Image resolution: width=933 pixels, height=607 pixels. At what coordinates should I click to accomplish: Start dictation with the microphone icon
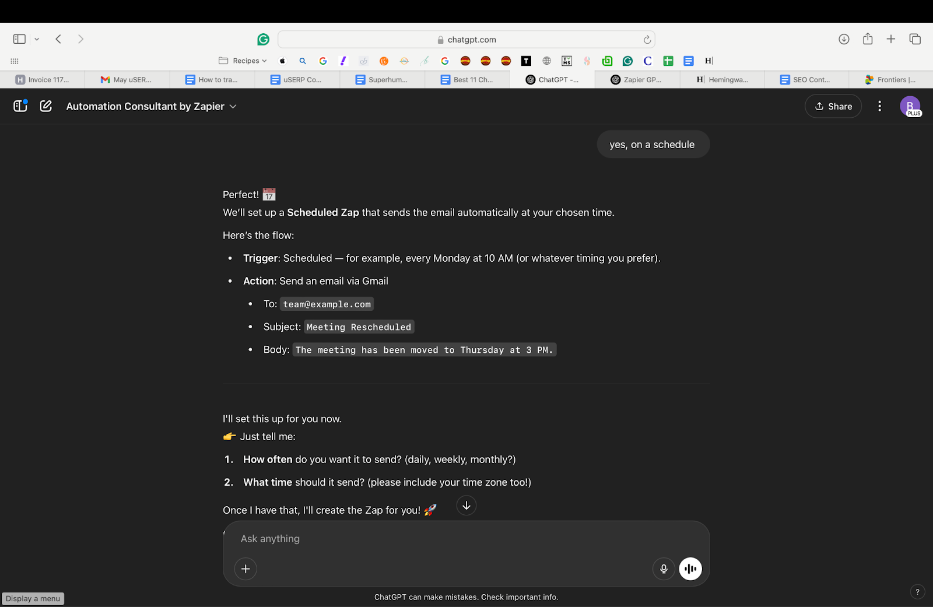664,569
